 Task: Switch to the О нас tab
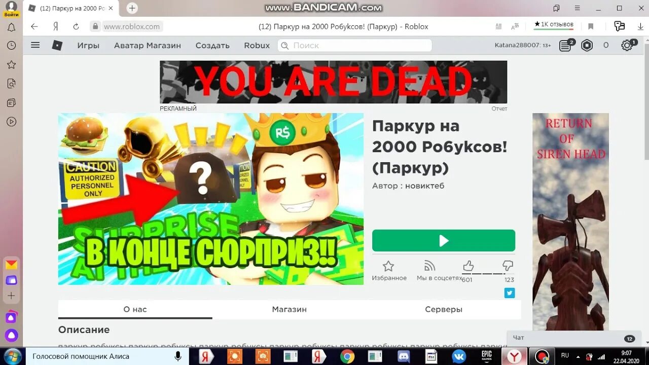[x=135, y=309]
